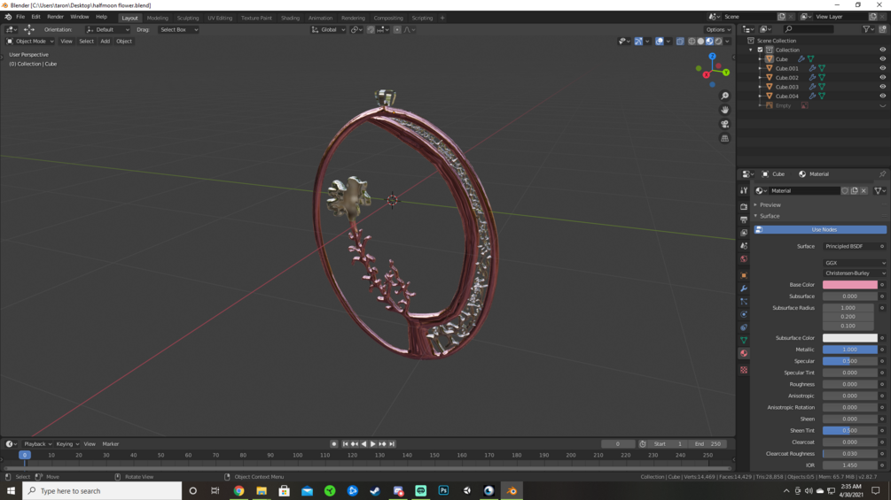
Task: Open the timeline Marker menu
Action: [x=110, y=444]
